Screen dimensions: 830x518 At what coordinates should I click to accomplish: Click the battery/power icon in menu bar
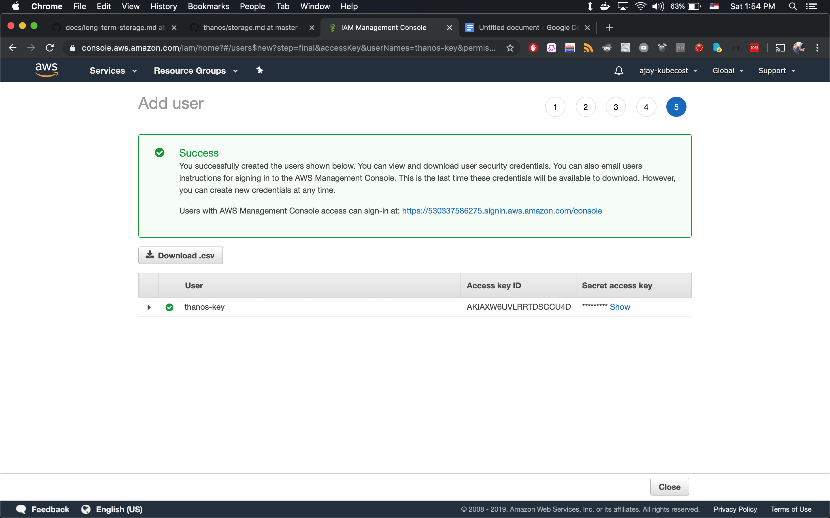coord(693,7)
